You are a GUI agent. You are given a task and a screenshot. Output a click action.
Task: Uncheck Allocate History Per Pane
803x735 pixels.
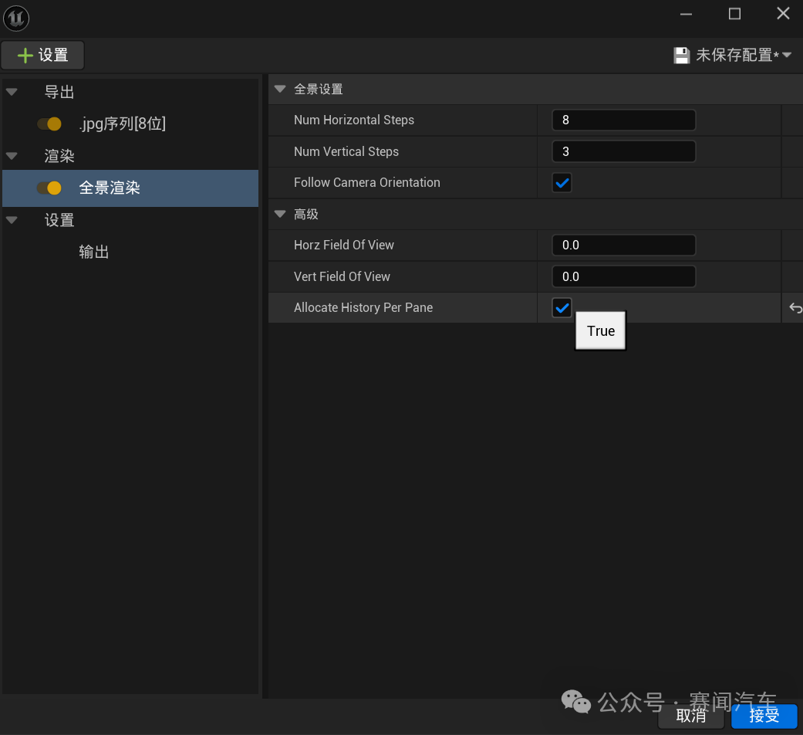(562, 307)
